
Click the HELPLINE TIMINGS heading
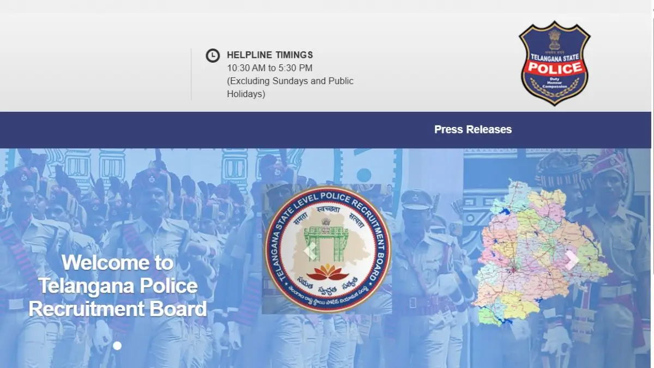[270, 55]
